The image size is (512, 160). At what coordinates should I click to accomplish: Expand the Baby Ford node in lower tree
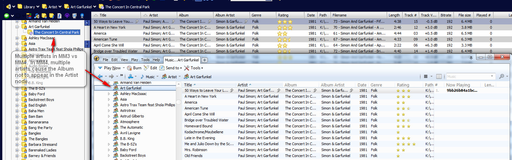[109, 150]
